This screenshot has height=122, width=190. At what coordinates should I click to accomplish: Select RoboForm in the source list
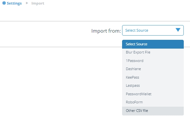153,102
